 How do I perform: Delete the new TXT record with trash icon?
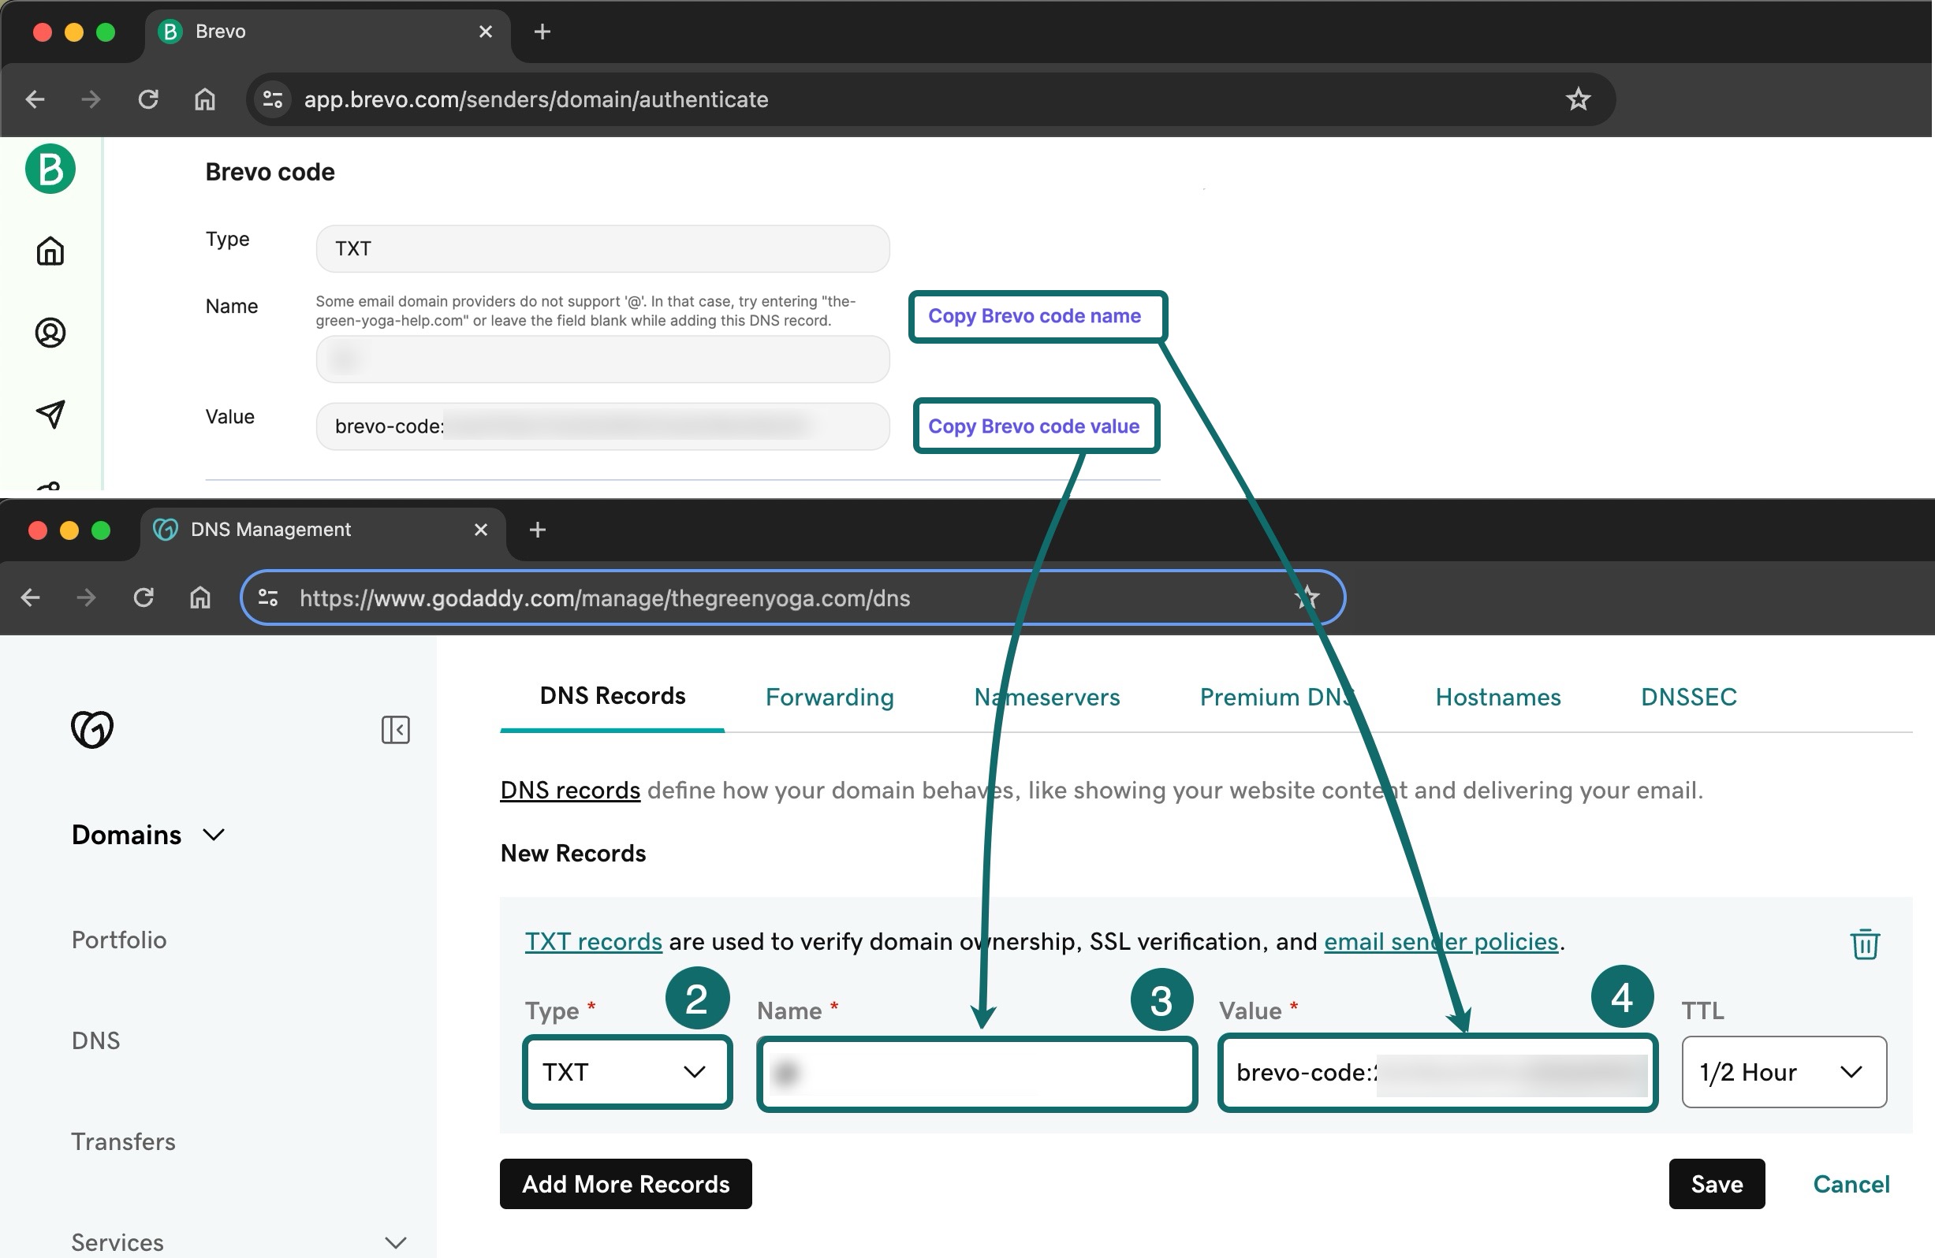click(1864, 943)
